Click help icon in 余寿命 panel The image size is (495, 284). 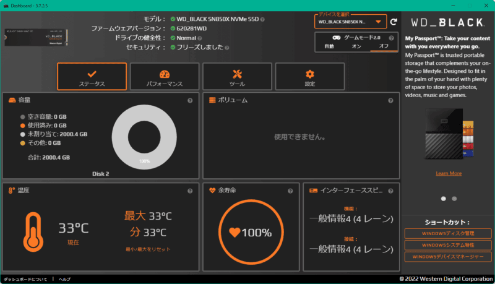(x=291, y=191)
